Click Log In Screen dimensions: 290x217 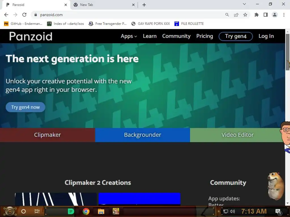266,36
